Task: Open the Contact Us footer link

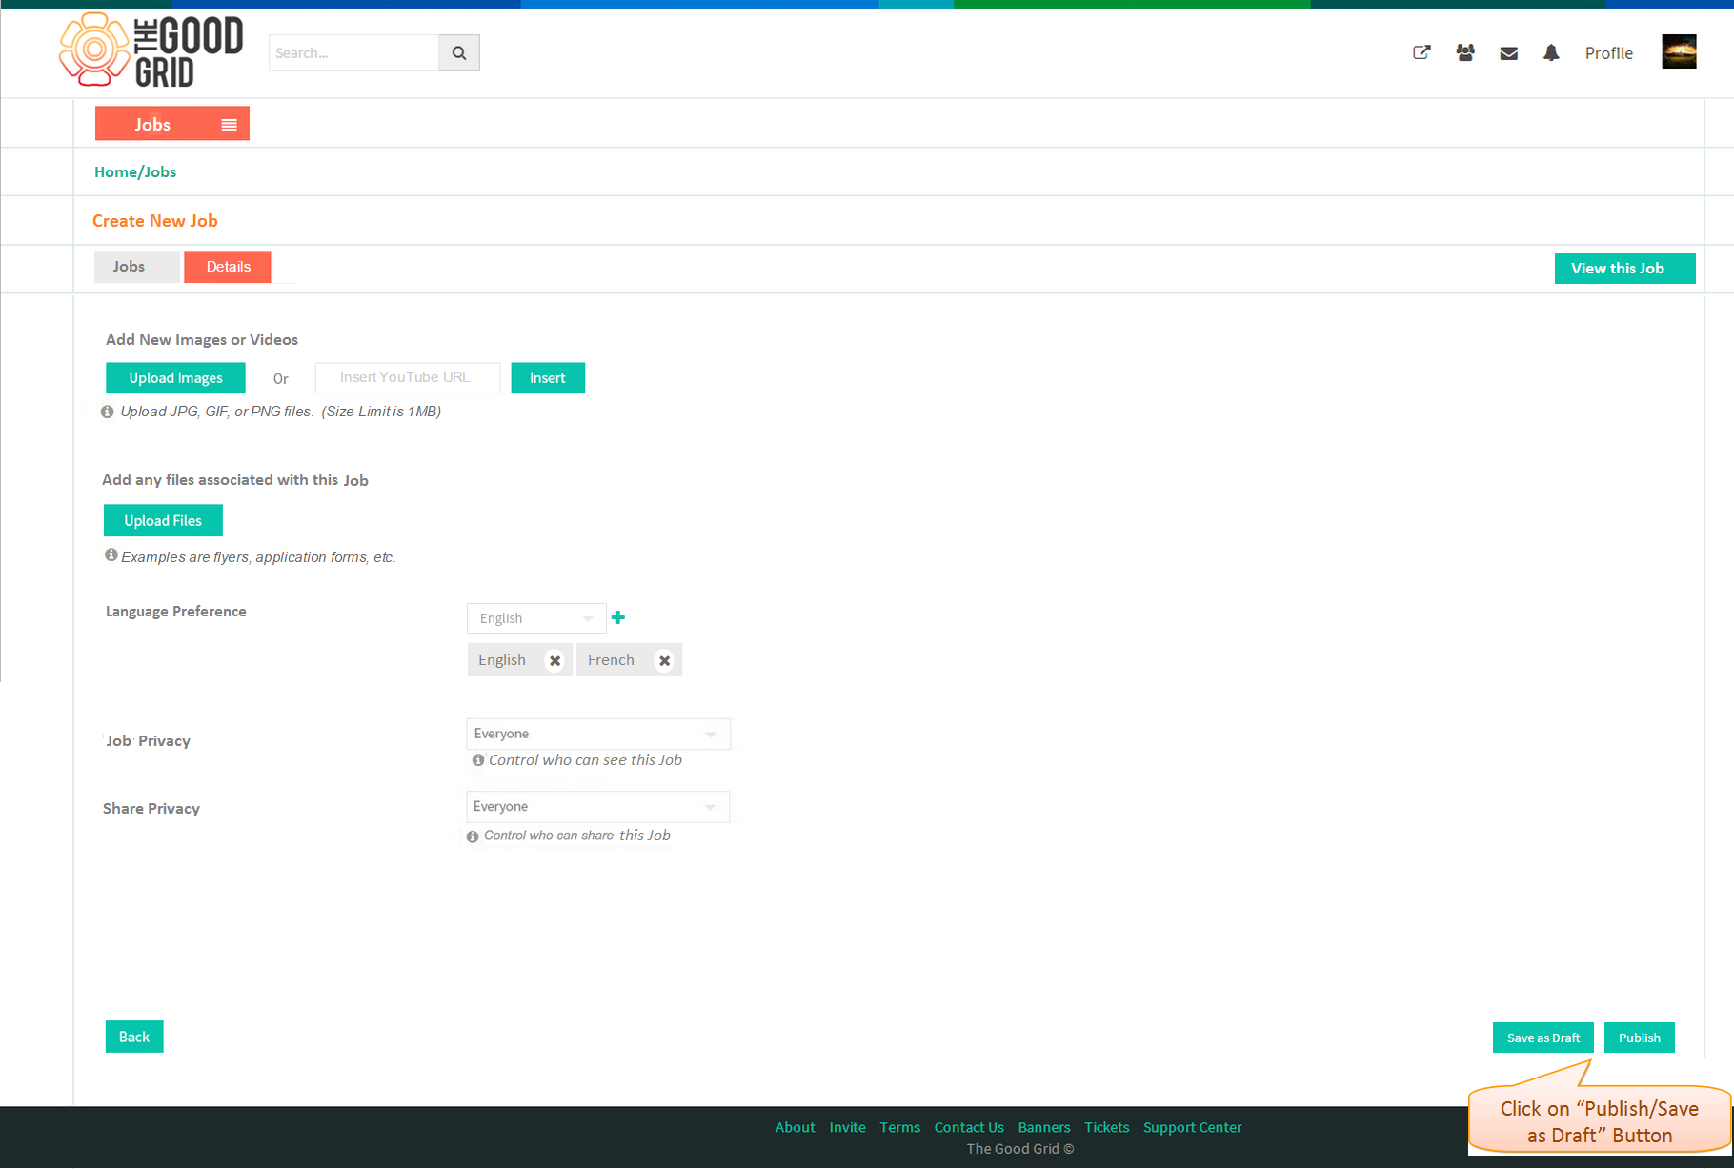Action: pyautogui.click(x=969, y=1127)
